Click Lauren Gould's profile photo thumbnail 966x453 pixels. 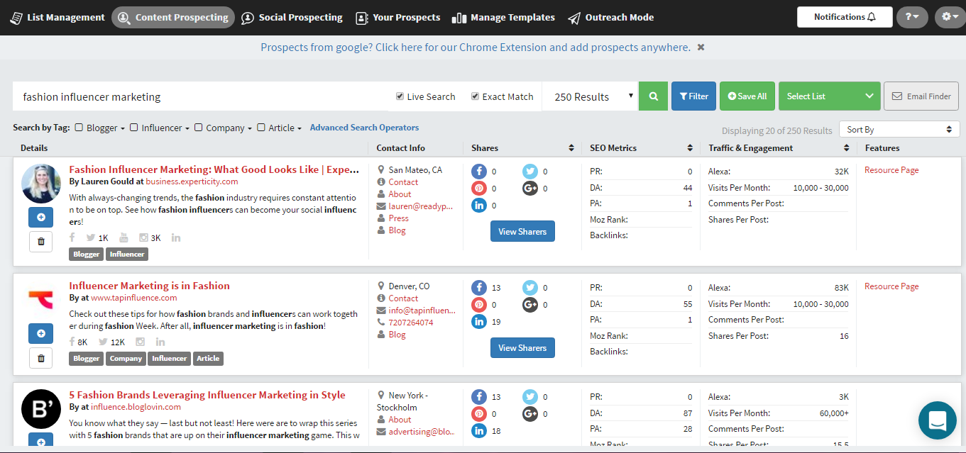pyautogui.click(x=40, y=183)
